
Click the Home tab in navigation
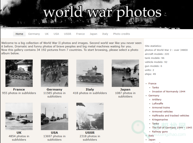pos(19,34)
